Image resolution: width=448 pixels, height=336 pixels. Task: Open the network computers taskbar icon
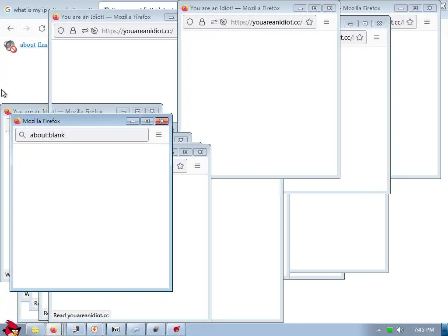(x=76, y=330)
